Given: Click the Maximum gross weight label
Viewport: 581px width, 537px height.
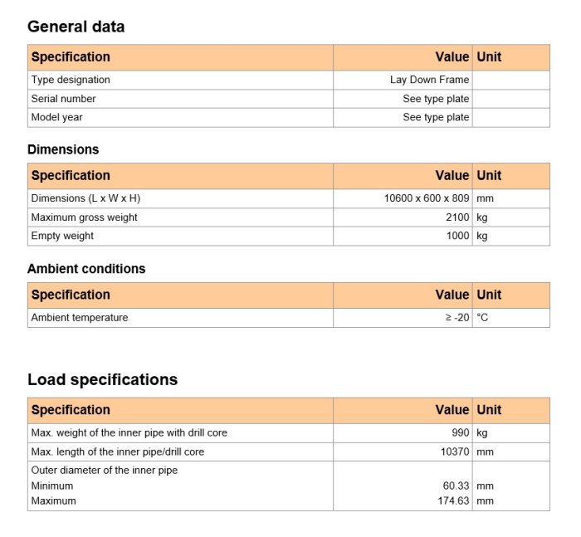Looking at the screenshot, I should (x=84, y=217).
